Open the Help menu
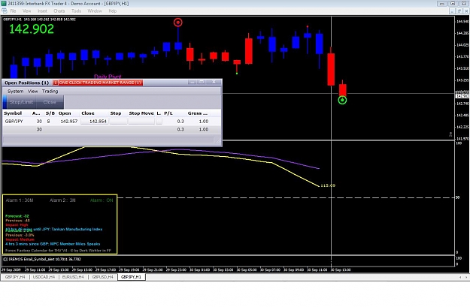470x307 pixels. click(x=112, y=11)
